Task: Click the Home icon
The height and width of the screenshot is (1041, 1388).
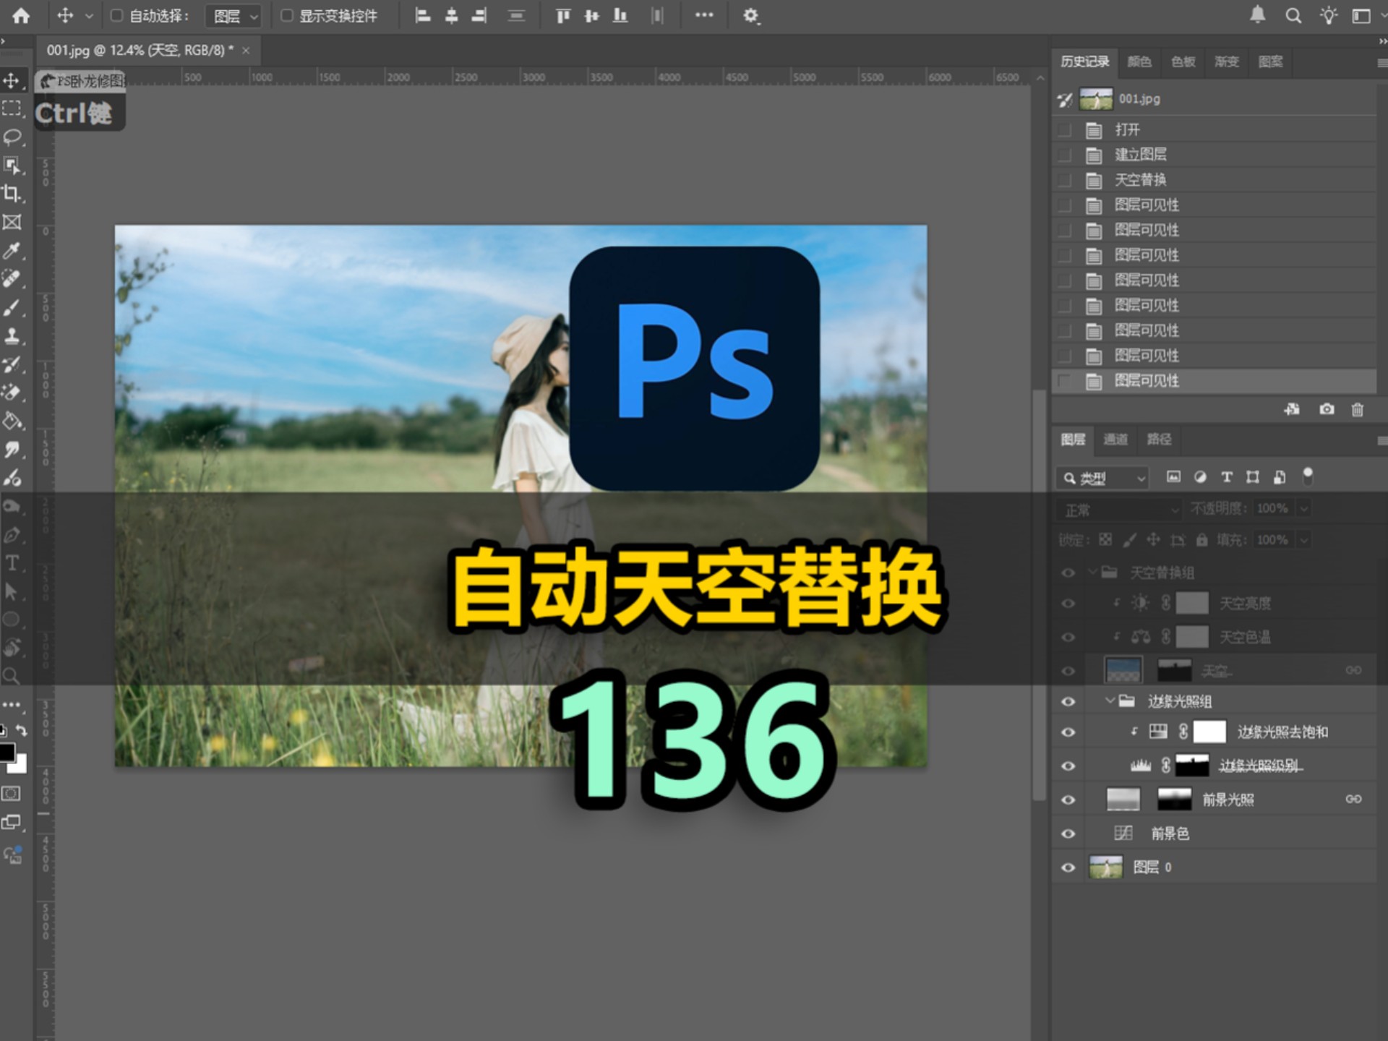Action: click(x=21, y=15)
